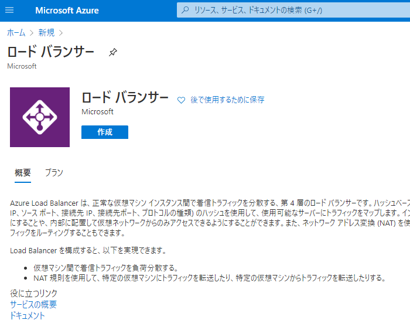Click the bullet about NAT 規則

pos(210,278)
